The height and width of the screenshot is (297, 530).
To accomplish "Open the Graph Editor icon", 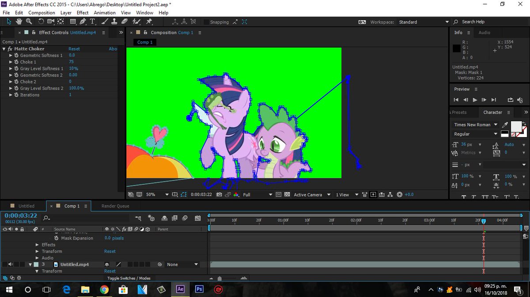I will coord(198,218).
